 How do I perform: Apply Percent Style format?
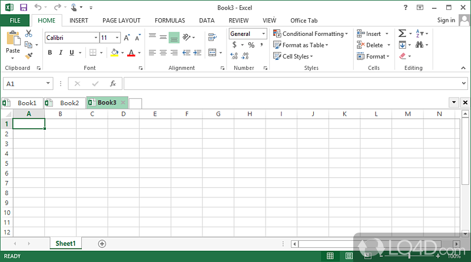pos(251,45)
